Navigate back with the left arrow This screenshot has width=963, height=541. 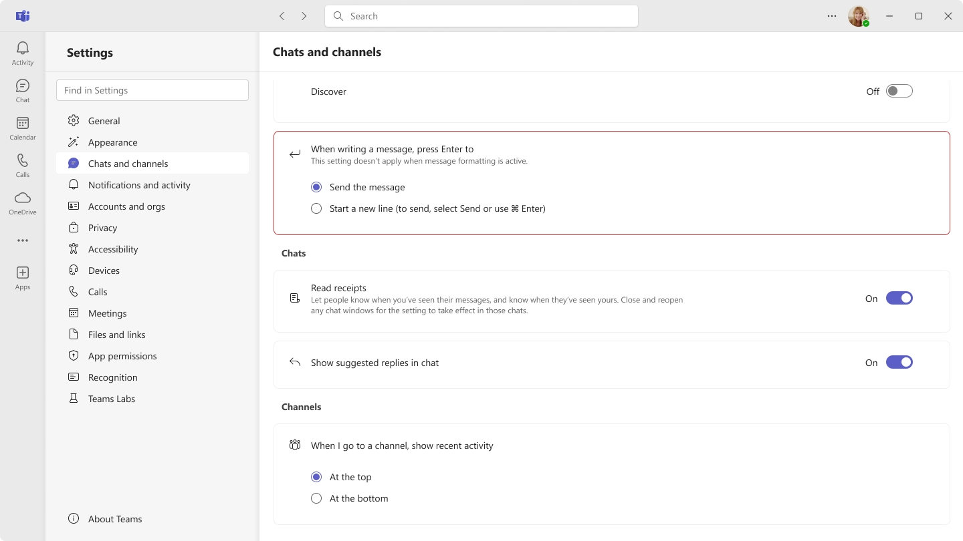[x=282, y=15]
